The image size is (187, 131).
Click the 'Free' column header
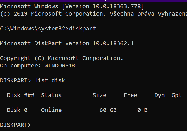pos(130,95)
